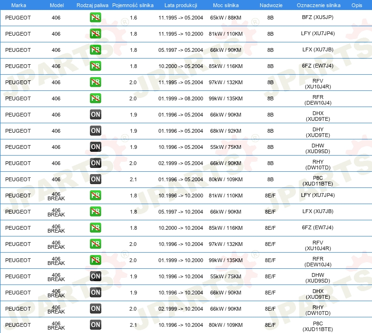Screen dimensions: 372x333
Task: Click petrol icon in 406 LFX (XU7JB) 8B row
Action: 95,50
